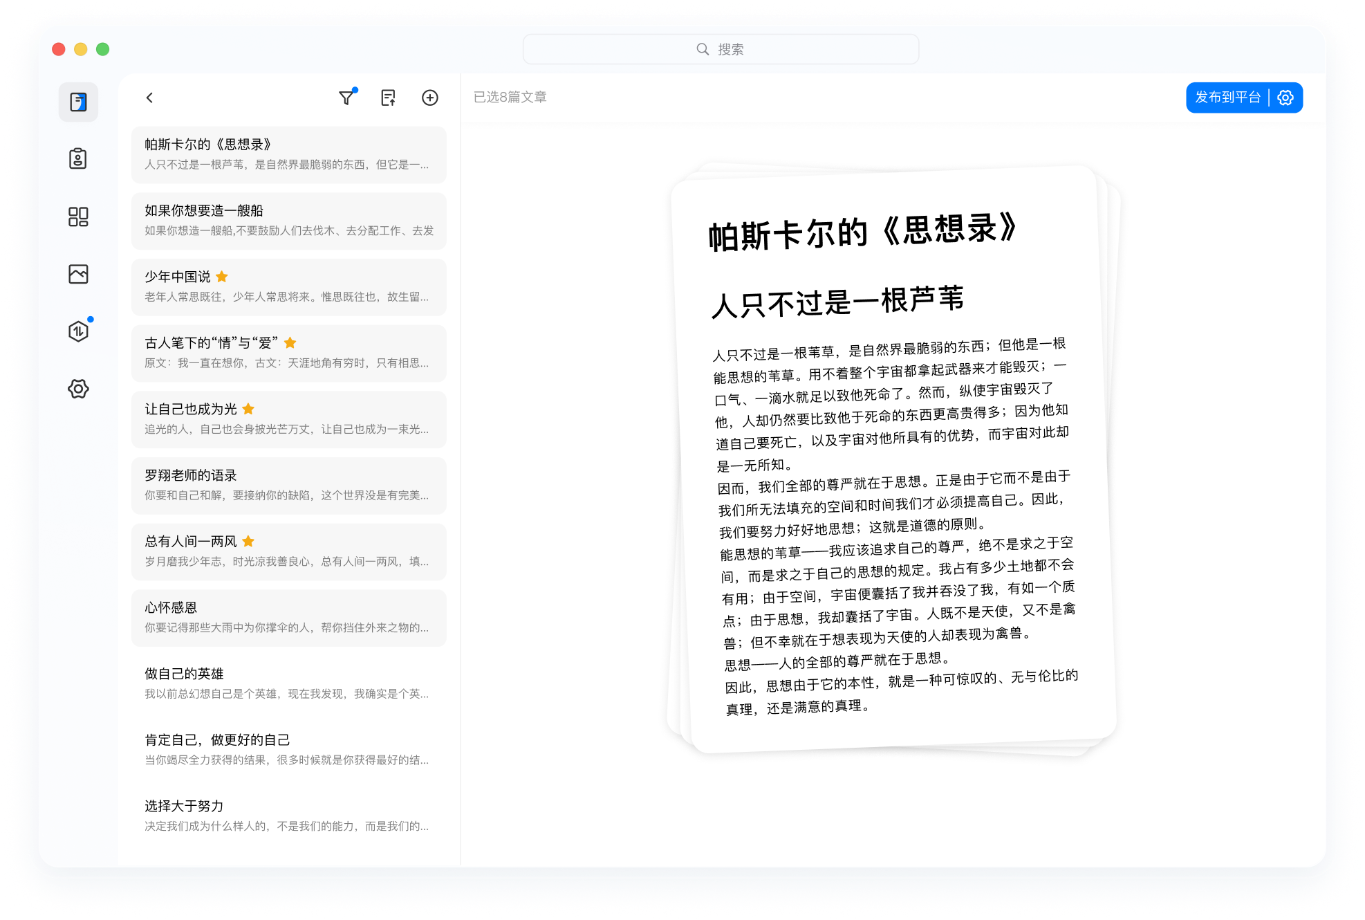
Task: Go back with the left chevron
Action: point(149,98)
